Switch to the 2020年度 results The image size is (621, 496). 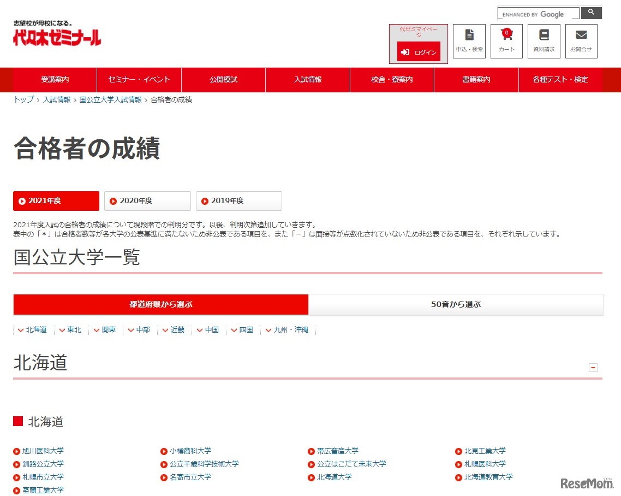[147, 200]
